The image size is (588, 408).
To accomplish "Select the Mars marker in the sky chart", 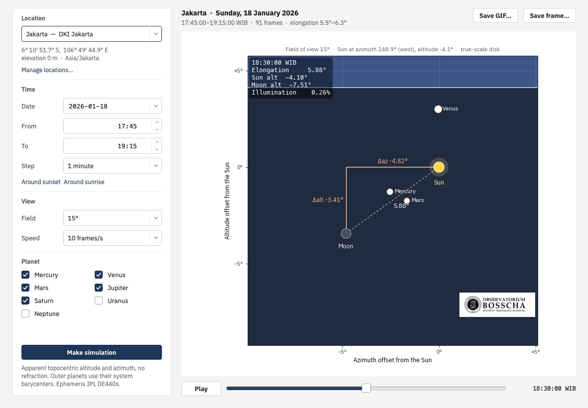I will pyautogui.click(x=407, y=201).
